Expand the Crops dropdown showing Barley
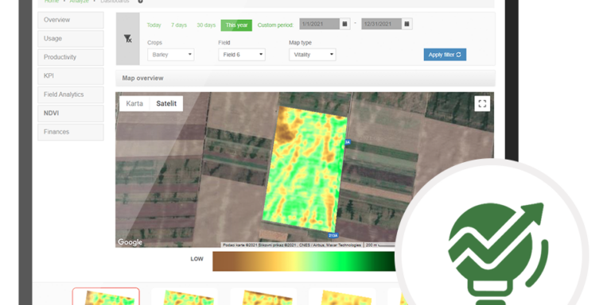611x305 pixels. click(x=171, y=55)
